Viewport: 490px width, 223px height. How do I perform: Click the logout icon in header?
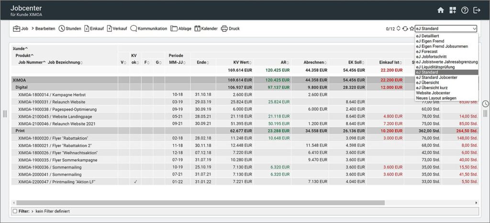(477, 10)
